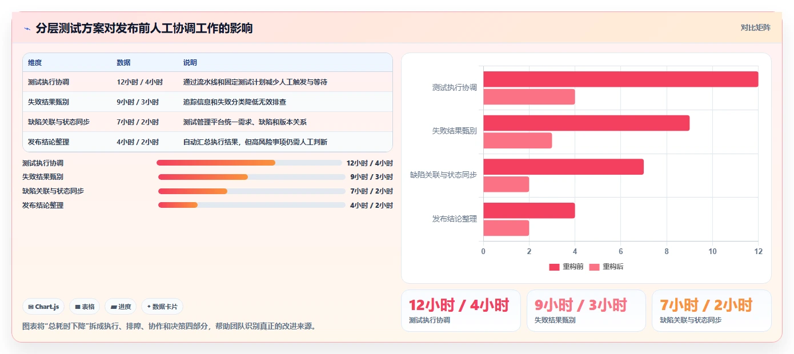Viewport: 794px width, 354px height.
Task: Click x-axis tick label 6
Action: (x=621, y=251)
